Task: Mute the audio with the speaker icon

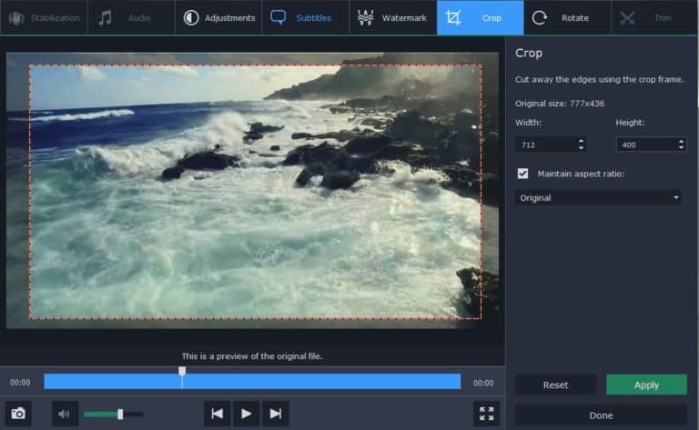Action: (64, 415)
